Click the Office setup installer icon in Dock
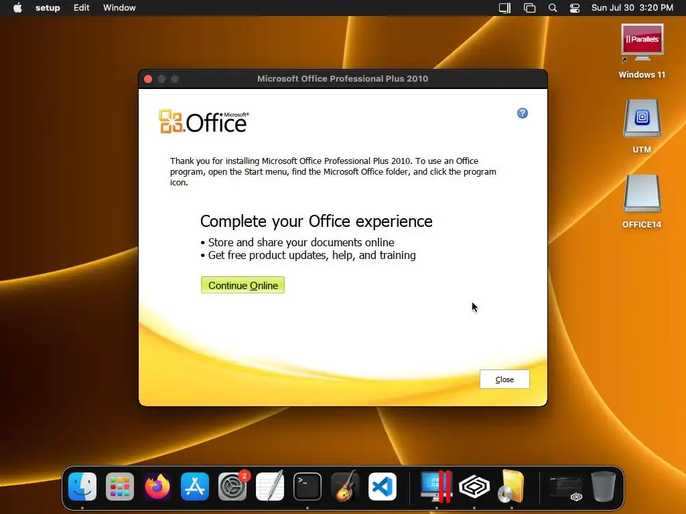Screen dimensions: 686x514 [x=511, y=487]
